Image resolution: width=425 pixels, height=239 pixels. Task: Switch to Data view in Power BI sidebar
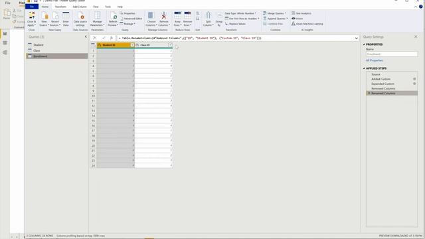pyautogui.click(x=5, y=42)
